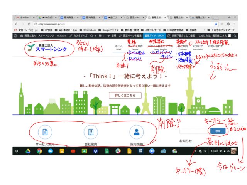Open Dropbox from the shelf

(95, 151)
